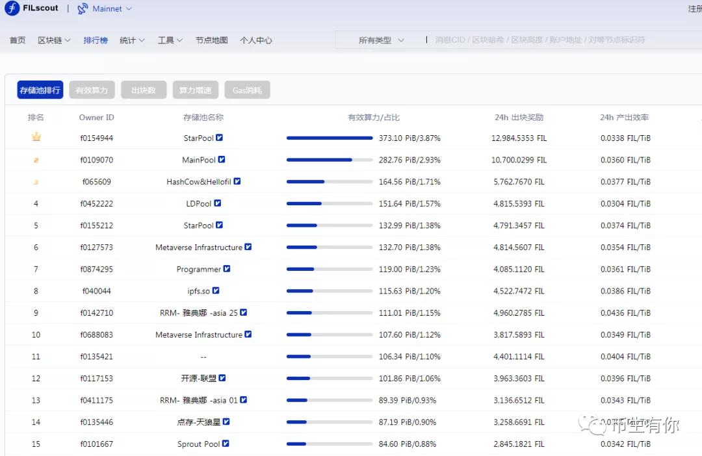The width and height of the screenshot is (702, 456).
Task: Click the 注册 link at top right
Action: click(695, 8)
